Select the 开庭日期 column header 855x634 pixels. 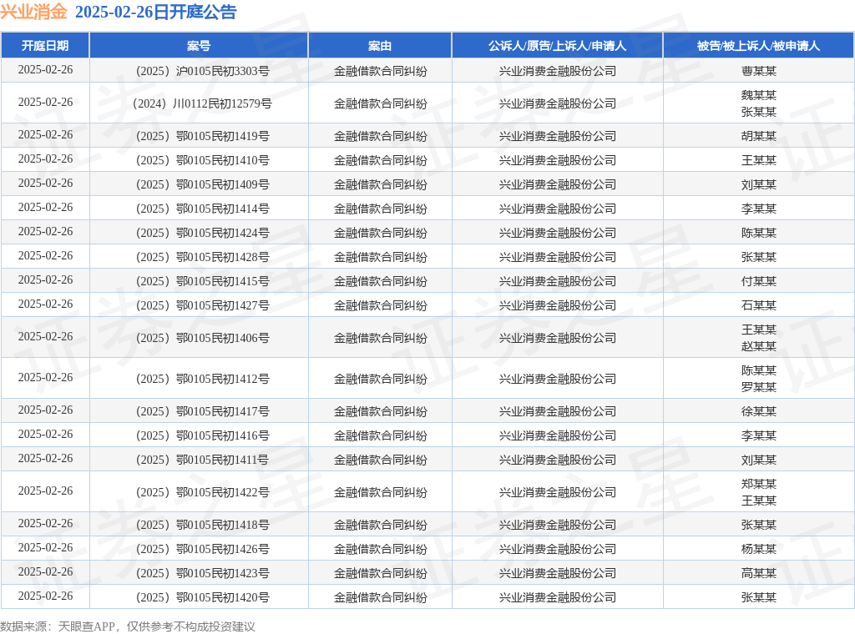(45, 46)
